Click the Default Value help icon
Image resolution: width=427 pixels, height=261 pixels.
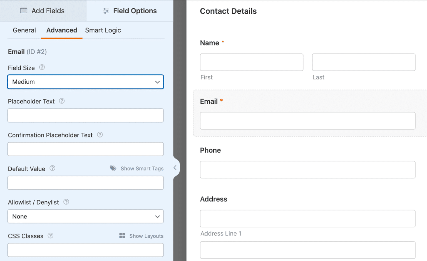coord(52,168)
